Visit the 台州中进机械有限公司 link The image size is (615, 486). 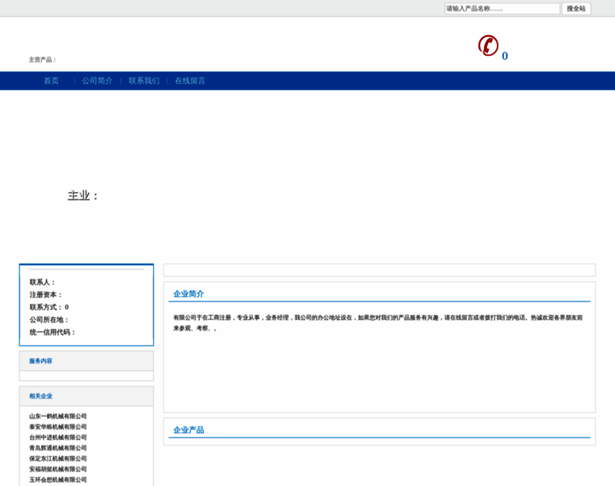58,437
